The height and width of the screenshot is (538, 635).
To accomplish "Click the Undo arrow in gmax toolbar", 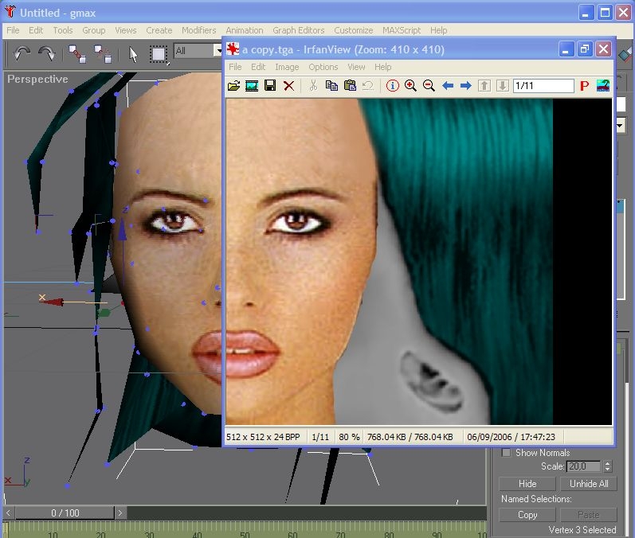I will (x=22, y=53).
